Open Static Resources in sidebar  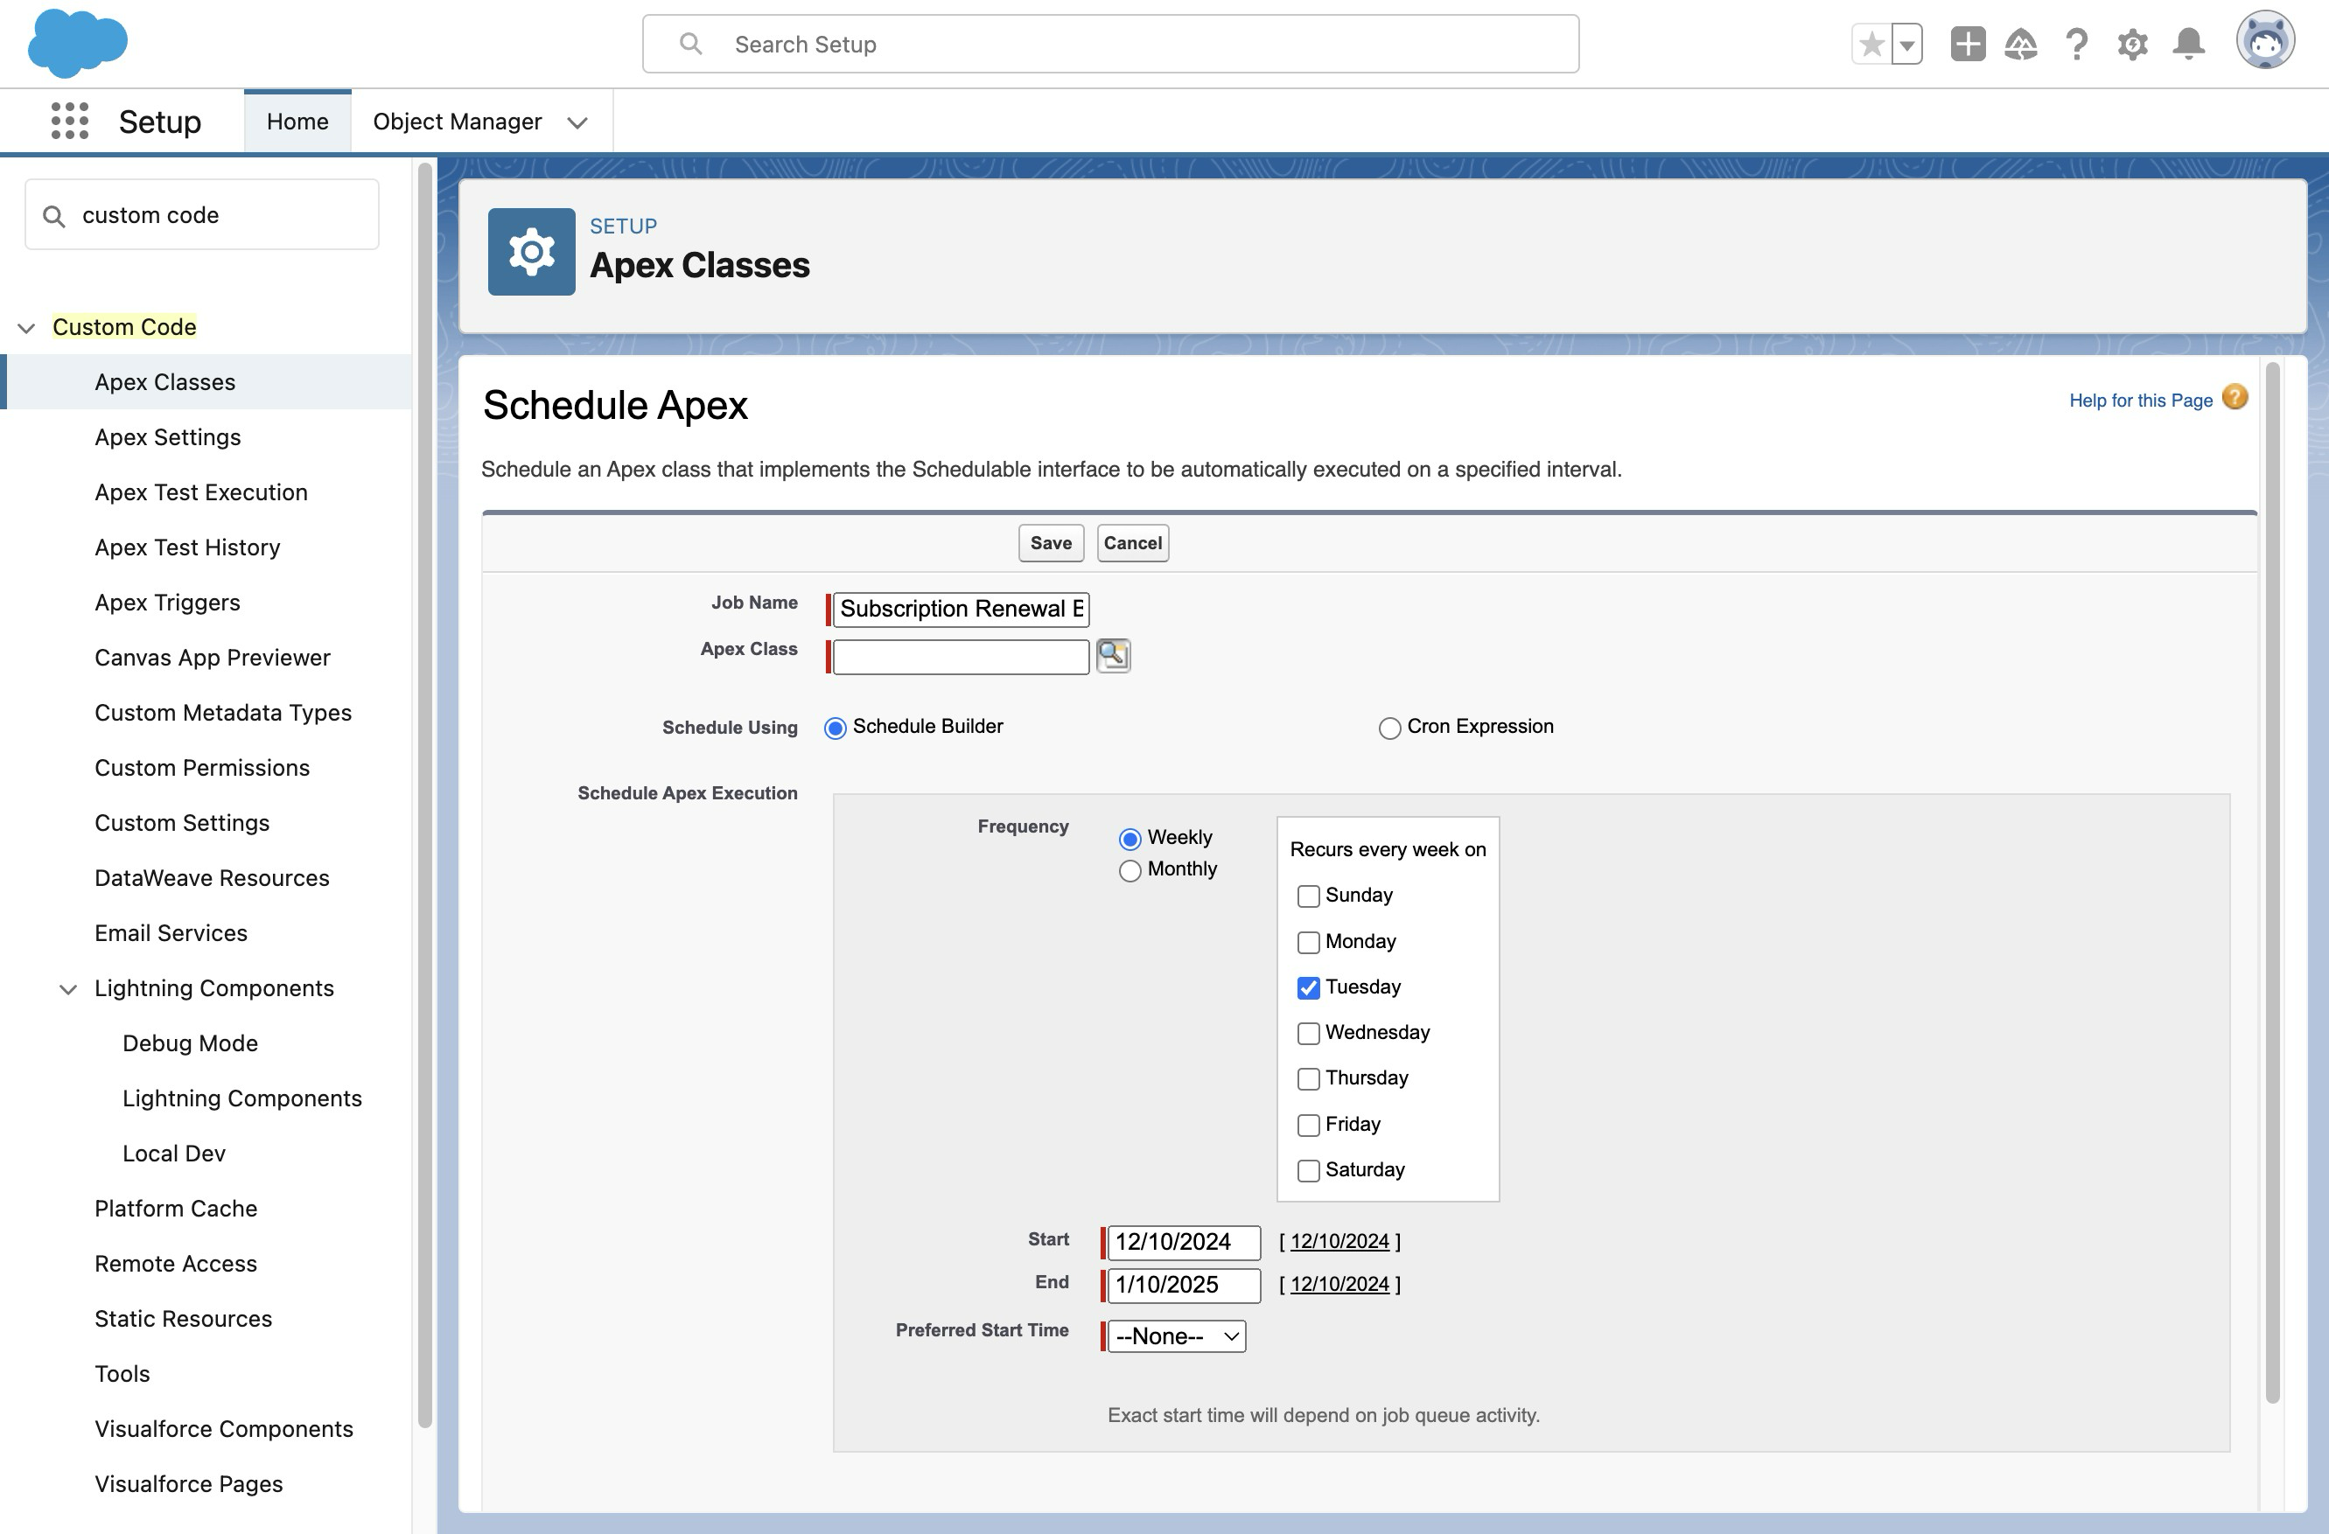coord(183,1319)
